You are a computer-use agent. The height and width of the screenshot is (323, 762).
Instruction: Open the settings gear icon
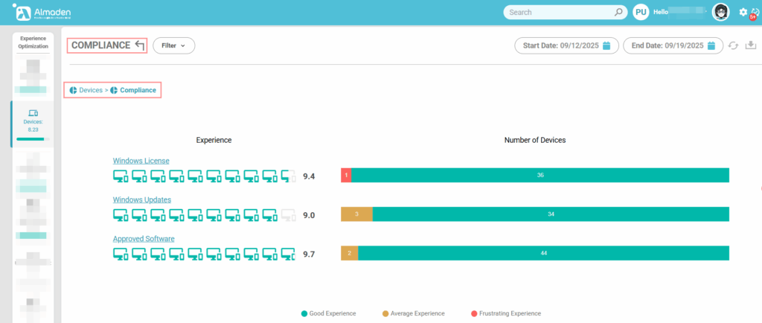pos(743,12)
